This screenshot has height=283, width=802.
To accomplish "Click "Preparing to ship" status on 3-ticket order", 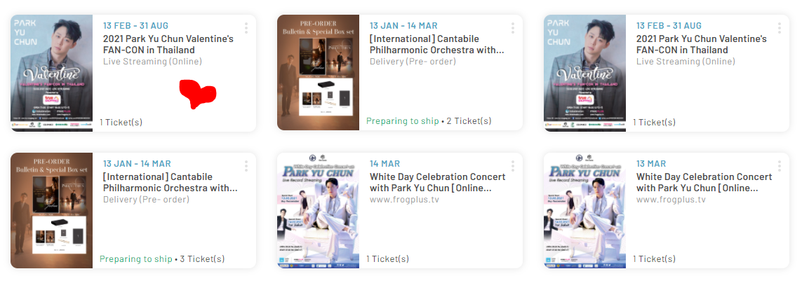I will coord(135,259).
